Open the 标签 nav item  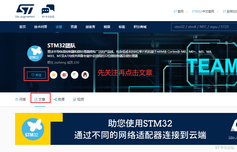click(x=122, y=27)
